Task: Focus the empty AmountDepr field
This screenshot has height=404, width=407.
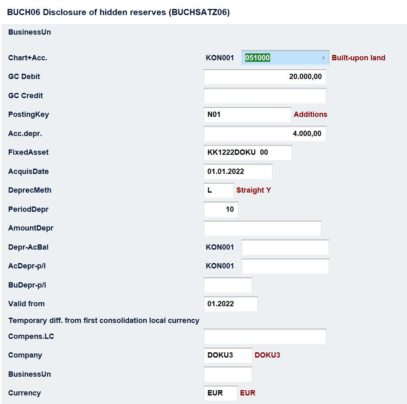Action: click(262, 228)
